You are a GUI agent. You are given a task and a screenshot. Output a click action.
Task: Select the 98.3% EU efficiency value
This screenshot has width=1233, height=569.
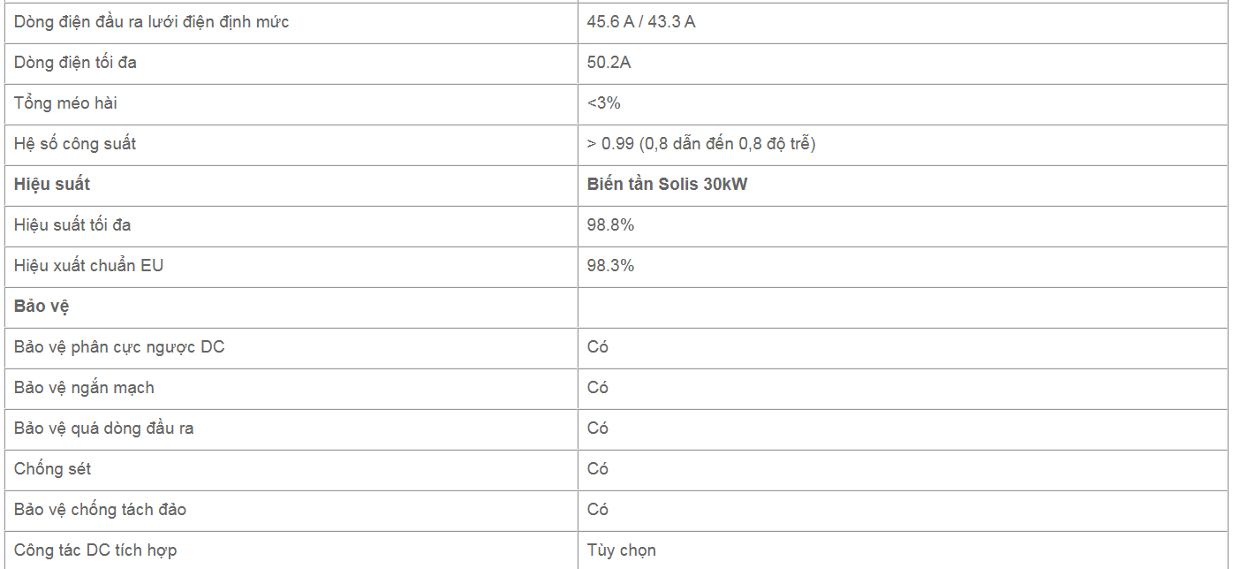610,266
